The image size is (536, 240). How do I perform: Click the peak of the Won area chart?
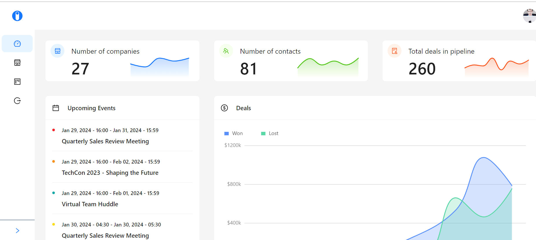[x=484, y=157]
